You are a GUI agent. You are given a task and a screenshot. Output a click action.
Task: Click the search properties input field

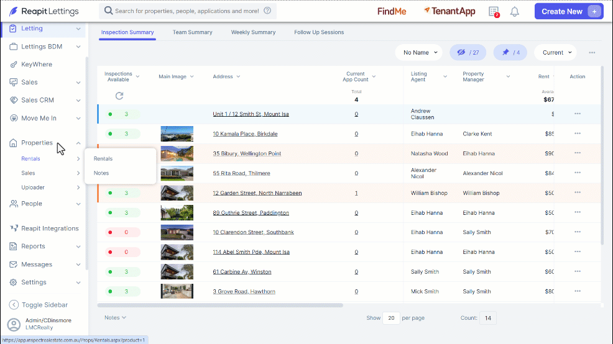(x=187, y=11)
